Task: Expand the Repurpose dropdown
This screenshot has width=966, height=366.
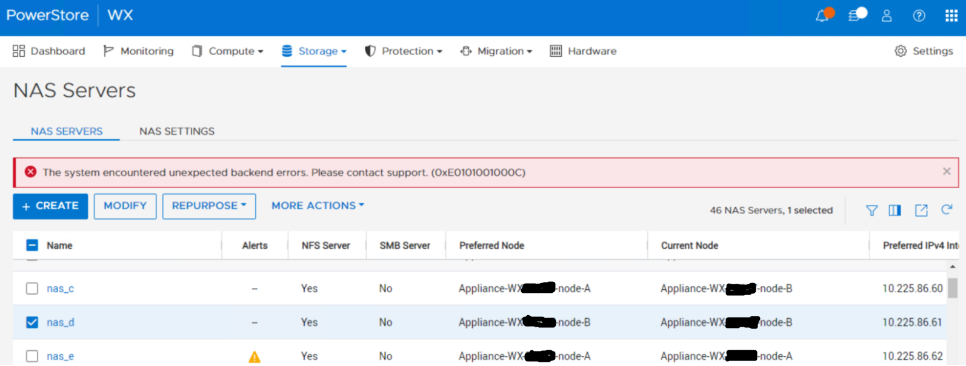Action: [208, 206]
